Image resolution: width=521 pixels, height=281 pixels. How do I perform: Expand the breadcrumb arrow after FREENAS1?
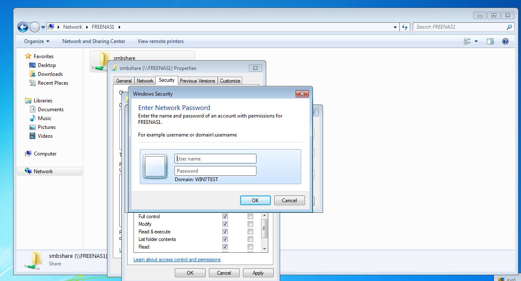119,27
